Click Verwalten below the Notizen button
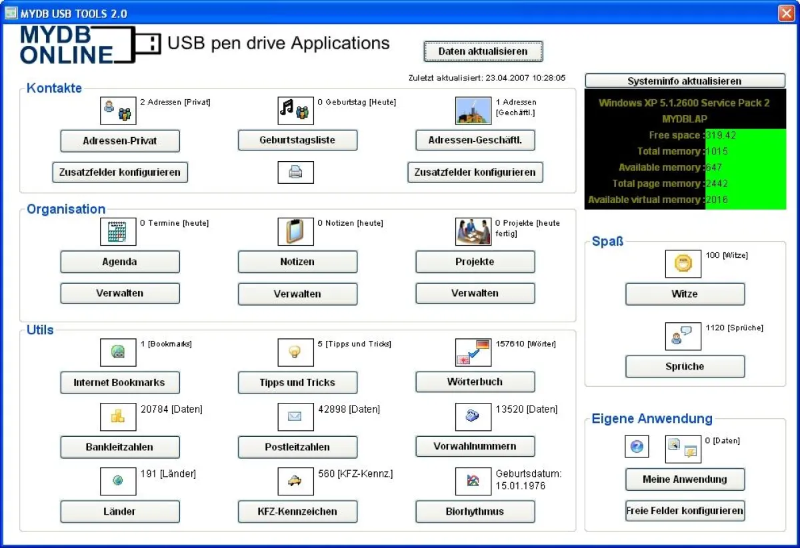This screenshot has height=548, width=800. [297, 294]
